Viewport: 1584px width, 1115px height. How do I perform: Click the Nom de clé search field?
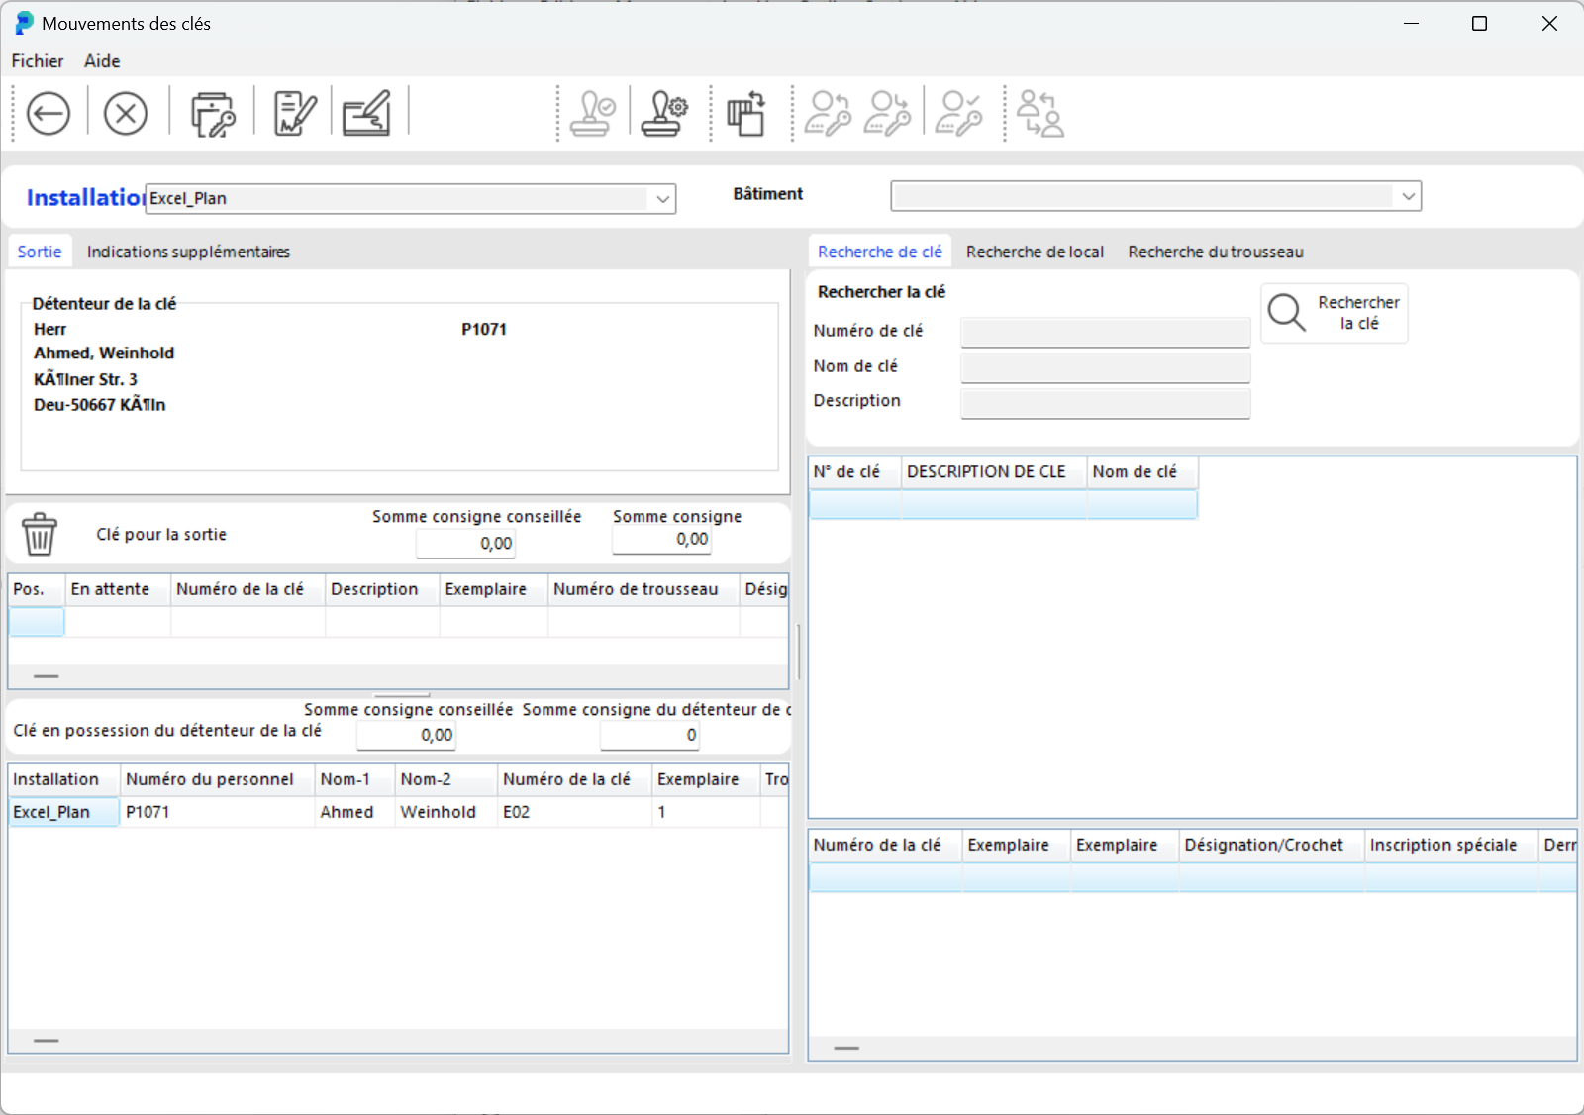coord(1105,367)
